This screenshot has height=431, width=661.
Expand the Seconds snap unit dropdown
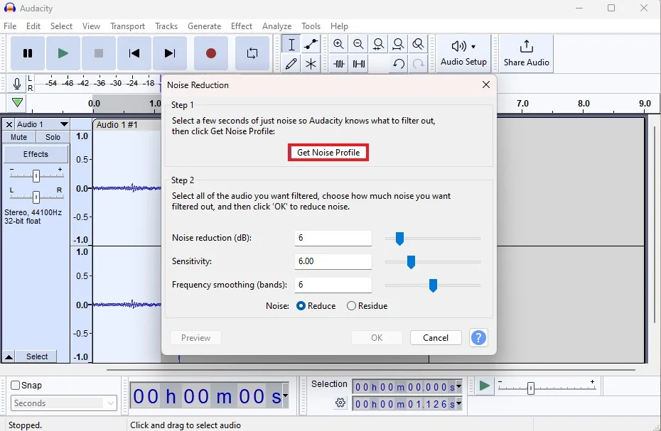111,403
